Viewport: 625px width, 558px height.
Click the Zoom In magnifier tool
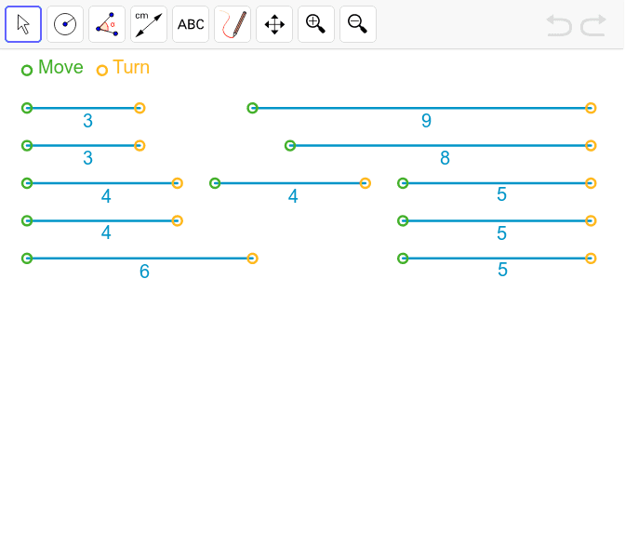pos(316,24)
